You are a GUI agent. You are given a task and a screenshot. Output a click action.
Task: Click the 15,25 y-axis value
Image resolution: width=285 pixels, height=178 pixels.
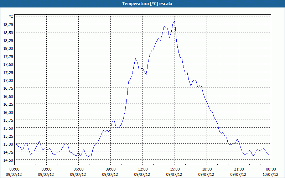(8, 136)
